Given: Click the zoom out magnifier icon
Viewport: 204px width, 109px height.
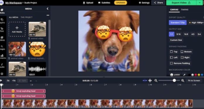Looking at the screenshot, I should pos(156,81).
